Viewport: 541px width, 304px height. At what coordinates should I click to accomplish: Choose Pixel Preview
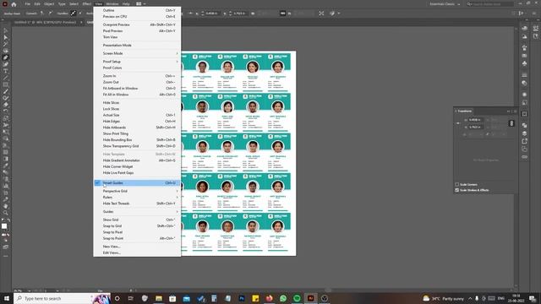point(137,31)
